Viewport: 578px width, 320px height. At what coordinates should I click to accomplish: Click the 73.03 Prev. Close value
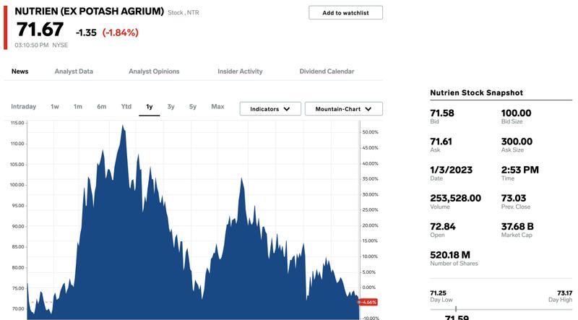[514, 199]
